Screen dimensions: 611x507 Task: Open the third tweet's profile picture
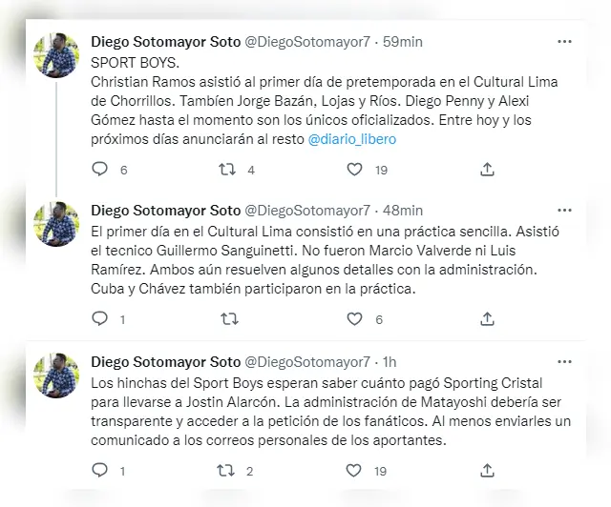coord(55,375)
